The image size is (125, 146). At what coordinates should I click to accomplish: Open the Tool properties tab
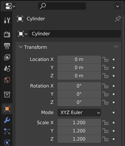pos(7,20)
